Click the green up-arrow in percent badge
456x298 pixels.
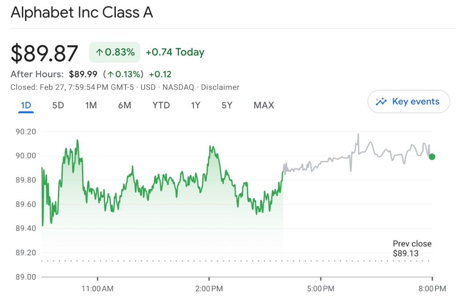99,52
